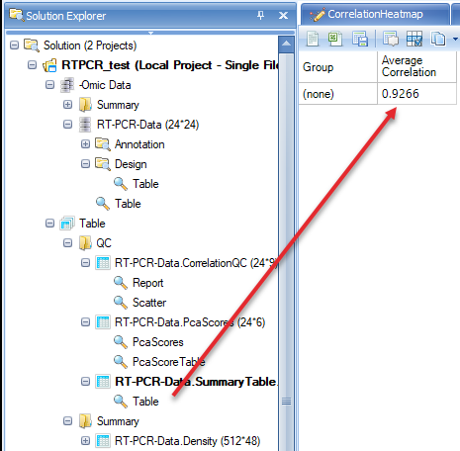Click the Annotation folder icon
The image size is (460, 451).
click(103, 144)
